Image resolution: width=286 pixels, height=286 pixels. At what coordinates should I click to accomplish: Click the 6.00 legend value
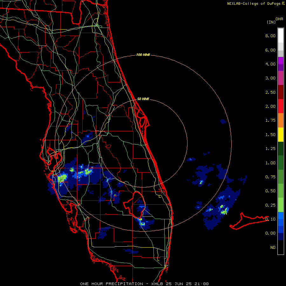tap(270, 50)
